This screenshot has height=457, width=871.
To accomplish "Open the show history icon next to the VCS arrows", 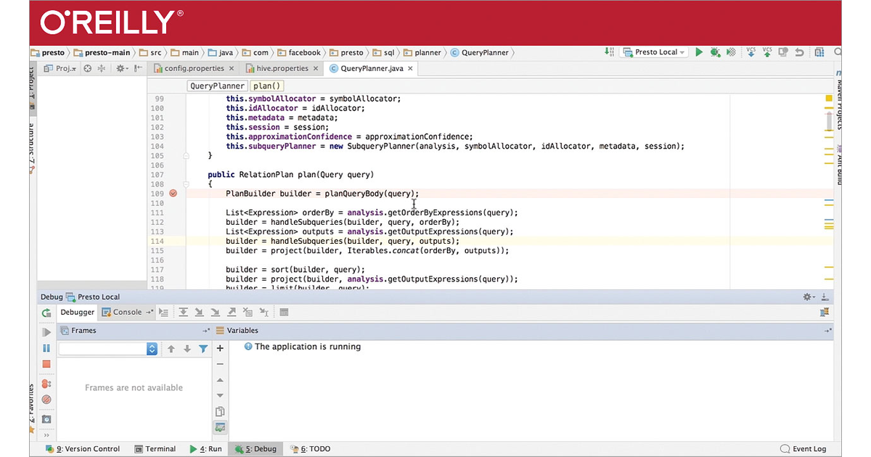I will coord(783,52).
